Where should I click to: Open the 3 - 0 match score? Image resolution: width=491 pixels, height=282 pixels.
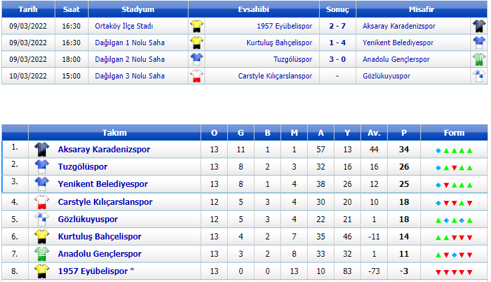pyautogui.click(x=337, y=59)
